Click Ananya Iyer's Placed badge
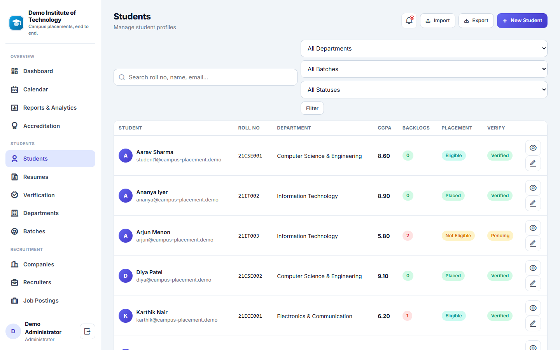This screenshot has width=560, height=350. pyautogui.click(x=453, y=196)
